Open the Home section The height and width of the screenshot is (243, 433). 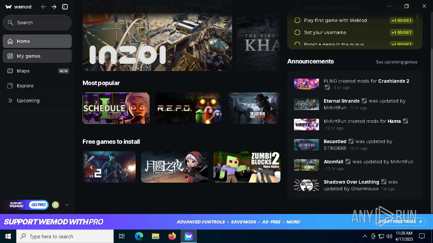pos(37,41)
